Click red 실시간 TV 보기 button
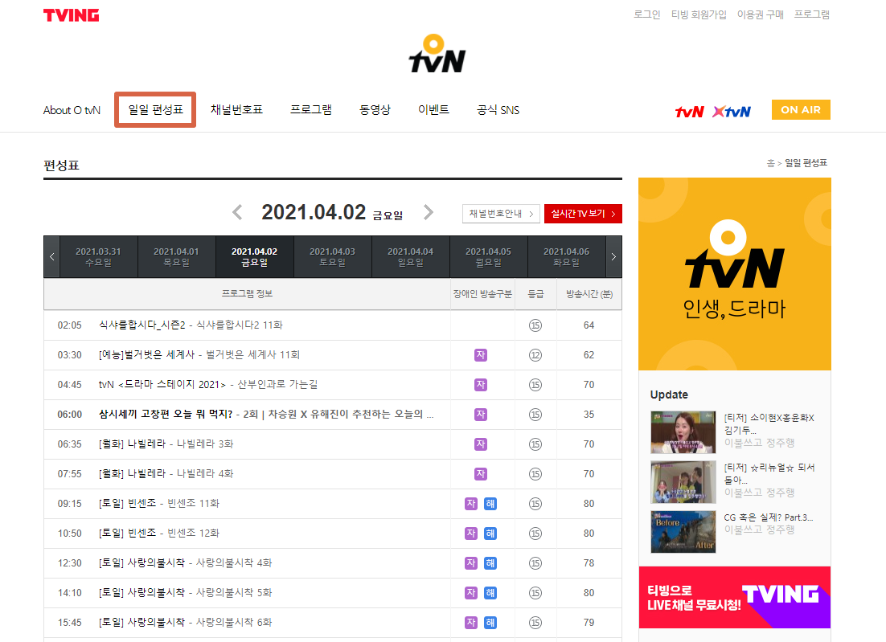 pos(583,214)
